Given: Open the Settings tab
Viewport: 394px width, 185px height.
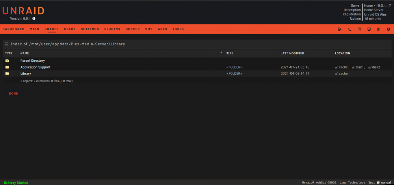Looking at the screenshot, I should 90,29.
